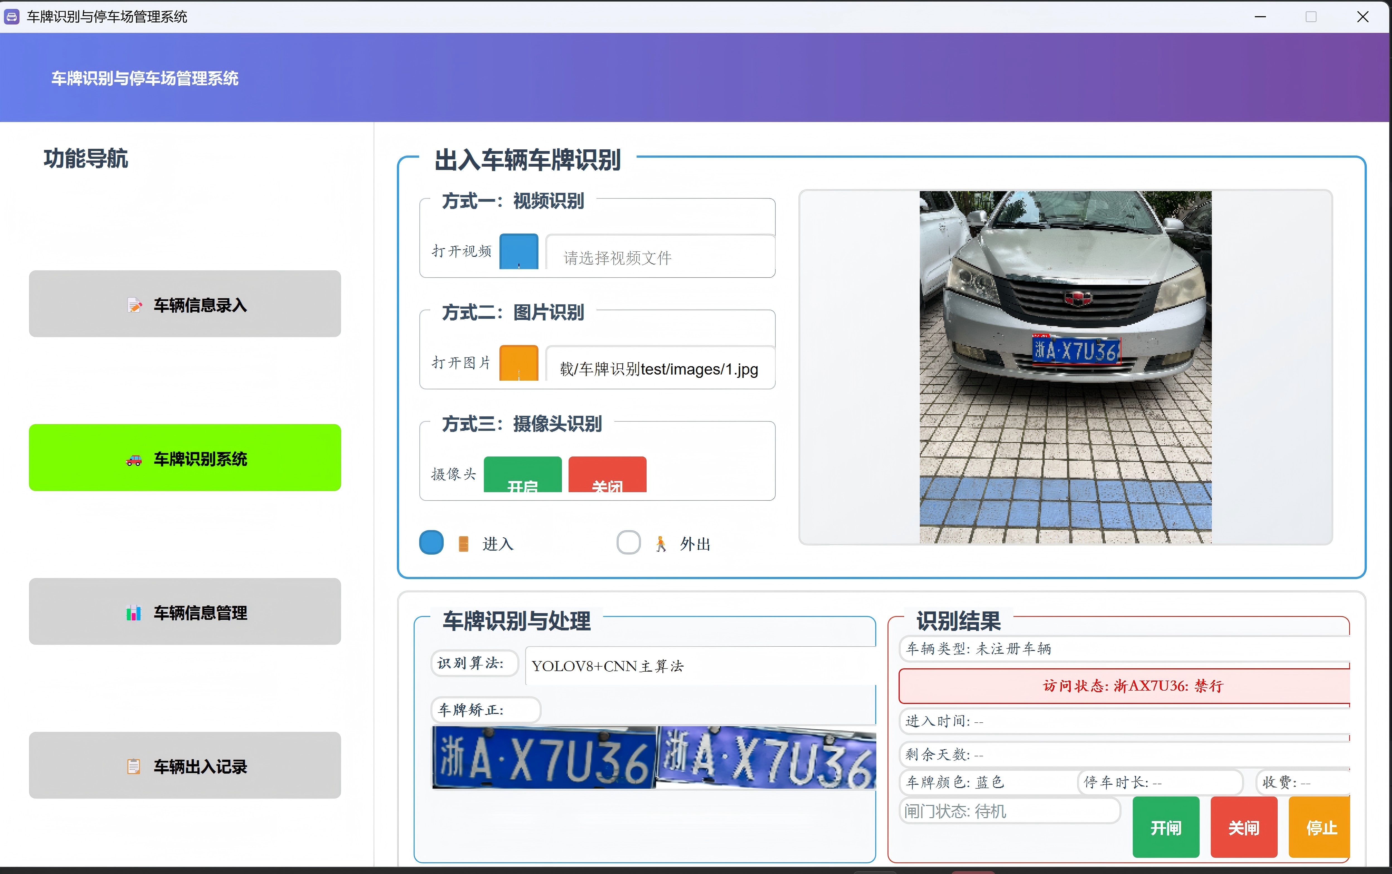Image resolution: width=1392 pixels, height=874 pixels.
Task: Click the orange open-image icon next to 打开图片
Action: [518, 362]
